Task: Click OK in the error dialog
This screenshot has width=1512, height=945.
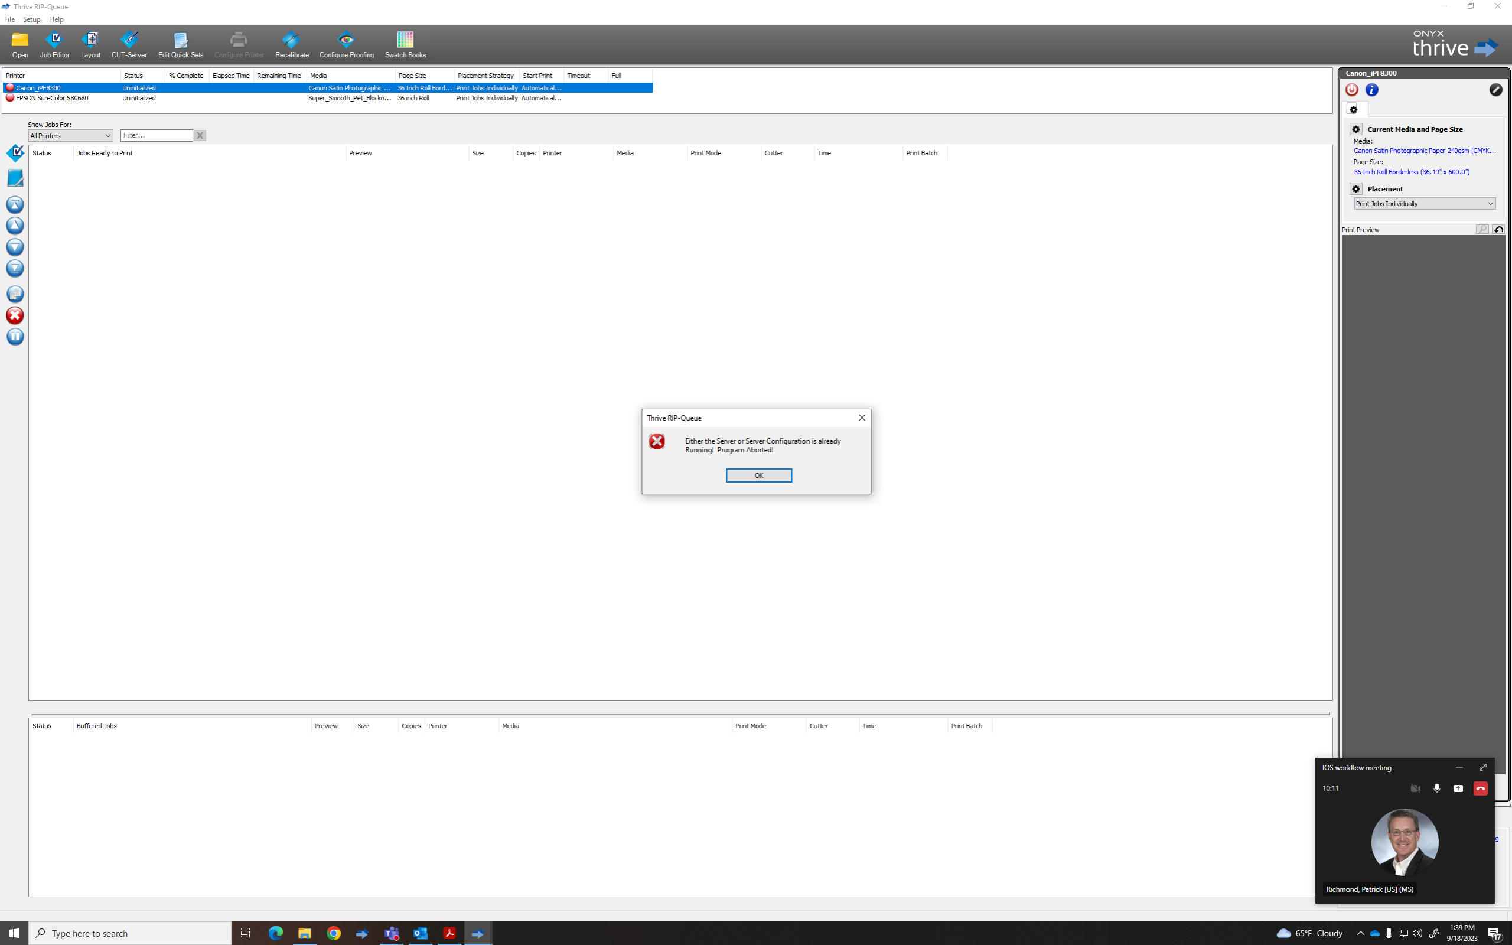Action: (758, 475)
